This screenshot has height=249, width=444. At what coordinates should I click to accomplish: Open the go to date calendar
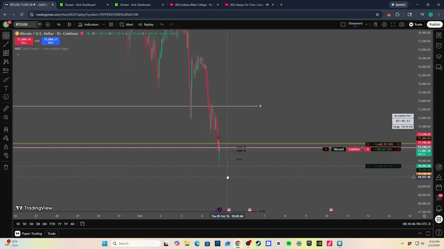82,224
